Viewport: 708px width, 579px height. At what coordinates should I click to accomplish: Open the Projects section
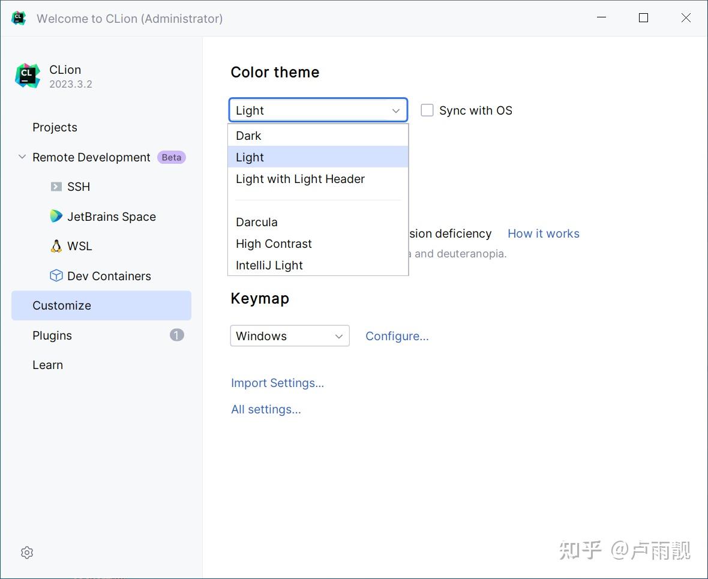coord(55,127)
